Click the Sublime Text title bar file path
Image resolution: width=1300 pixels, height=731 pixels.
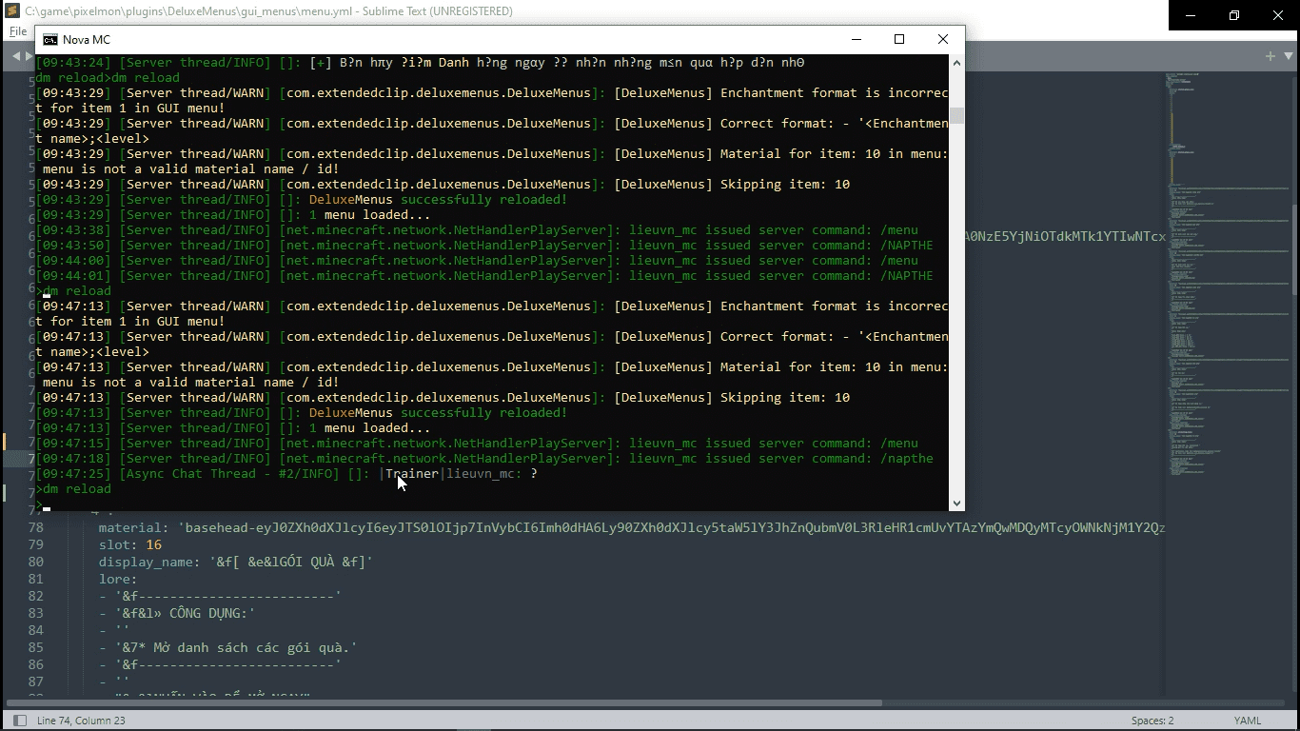pyautogui.click(x=268, y=11)
